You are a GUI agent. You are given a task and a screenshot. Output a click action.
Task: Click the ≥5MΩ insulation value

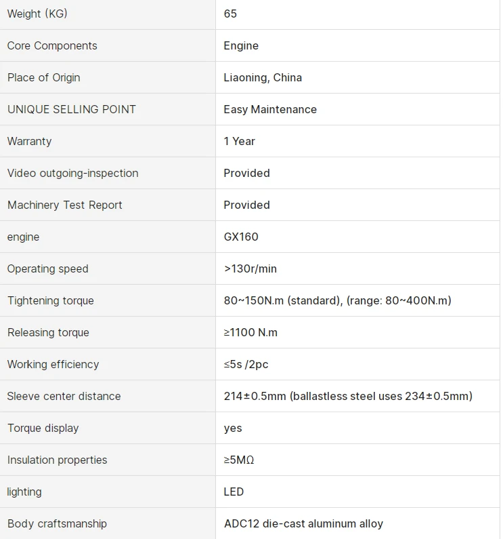pyautogui.click(x=239, y=460)
